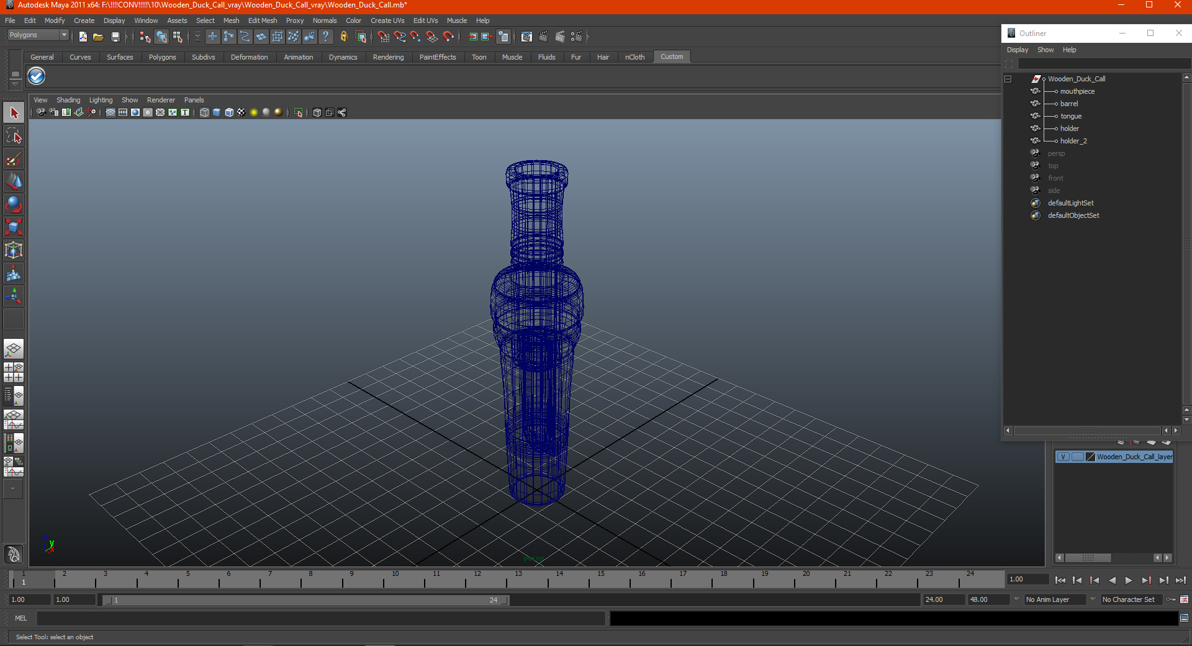Open the Edit Mesh menu
Image resolution: width=1192 pixels, height=646 pixels.
[263, 20]
